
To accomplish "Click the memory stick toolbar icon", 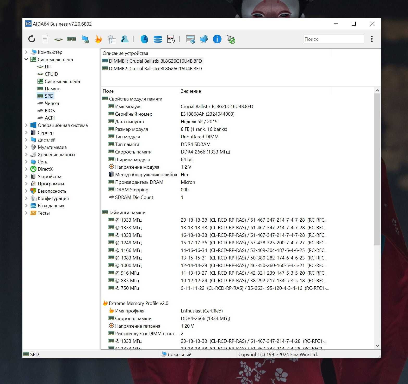I will point(72,39).
